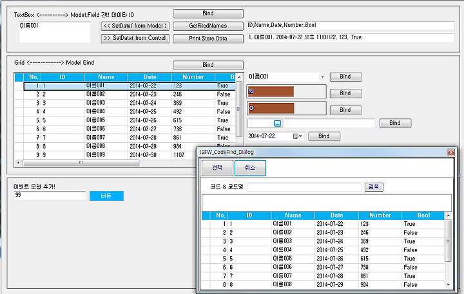Click Bind button next to checkbox panel
The height and width of the screenshot is (294, 464).
(x=345, y=93)
